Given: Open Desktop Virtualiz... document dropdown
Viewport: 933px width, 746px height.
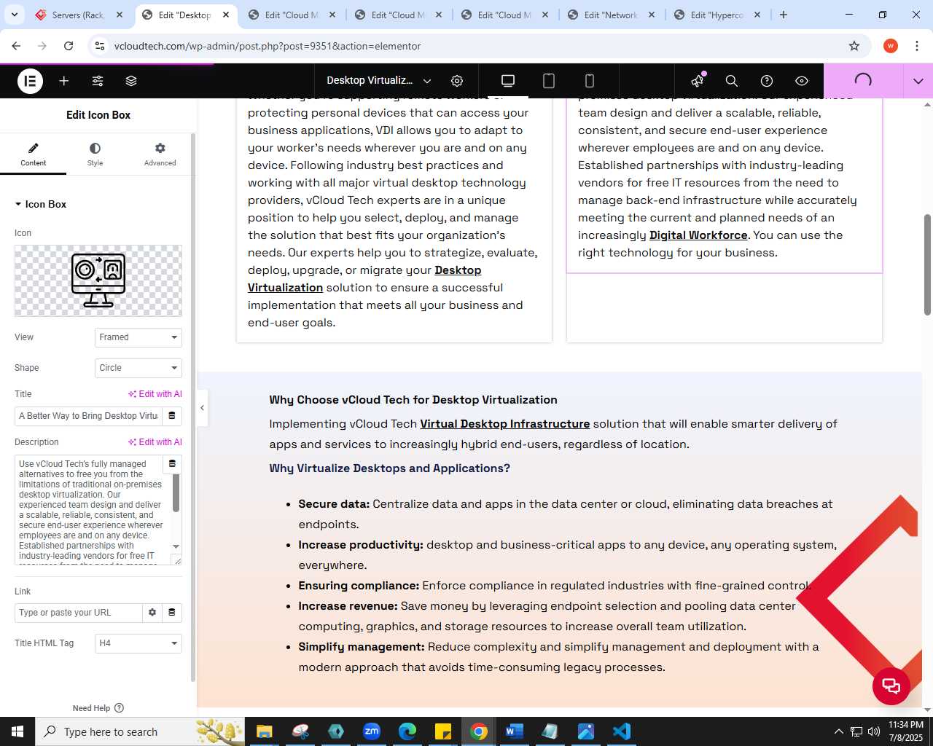Looking at the screenshot, I should tap(379, 81).
